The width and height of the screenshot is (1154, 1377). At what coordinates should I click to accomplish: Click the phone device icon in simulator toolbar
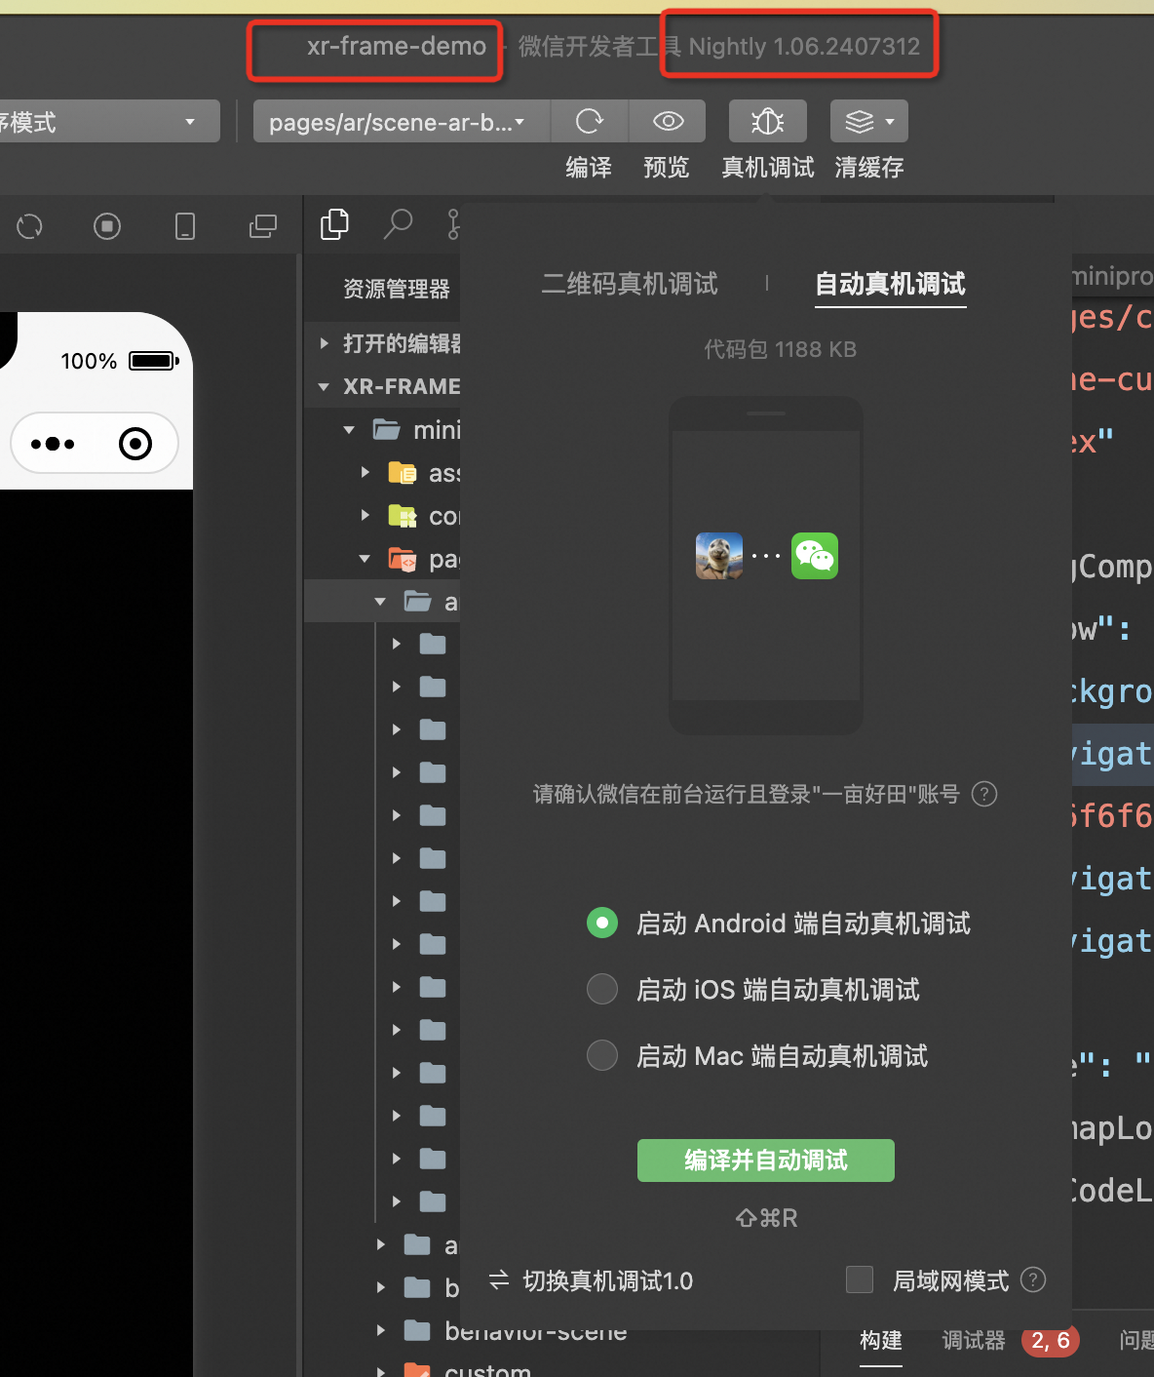tap(185, 226)
